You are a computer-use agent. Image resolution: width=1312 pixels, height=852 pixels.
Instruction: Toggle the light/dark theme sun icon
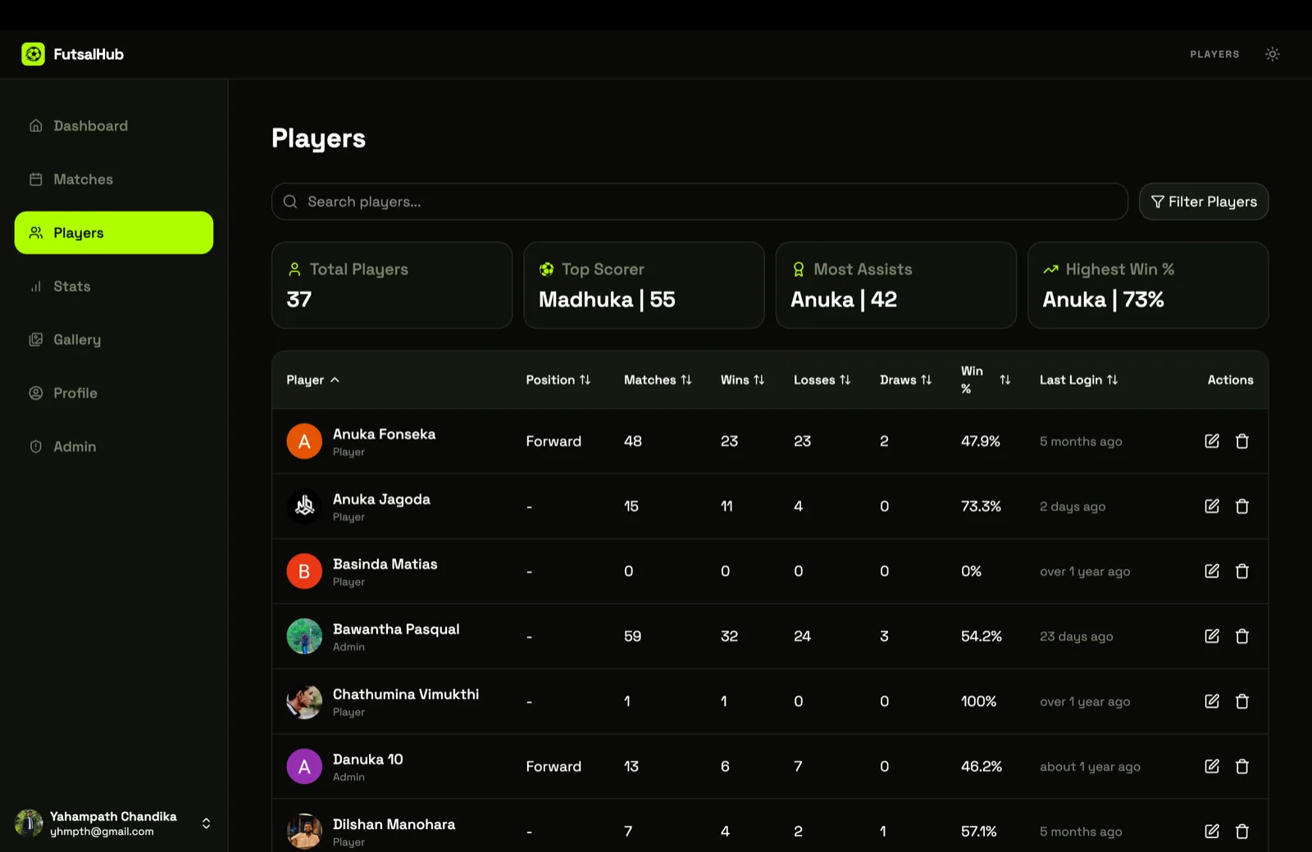click(x=1272, y=54)
